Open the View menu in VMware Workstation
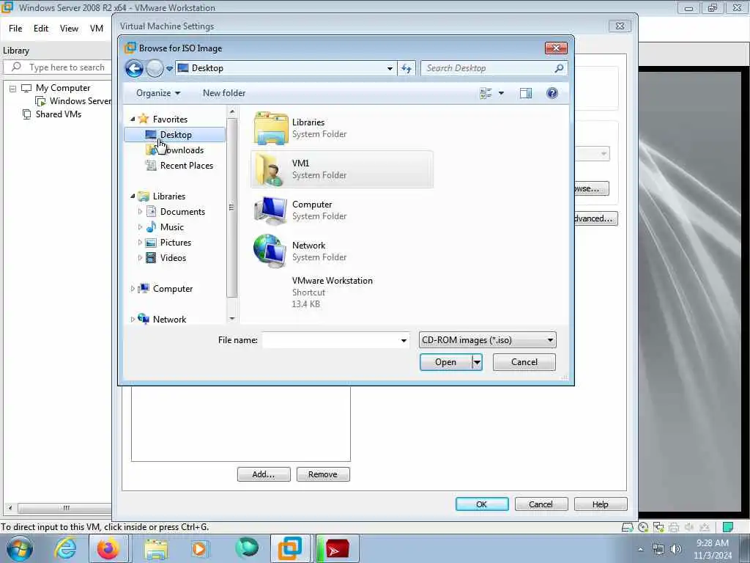Screen dimensions: 750x563 (x=69, y=29)
